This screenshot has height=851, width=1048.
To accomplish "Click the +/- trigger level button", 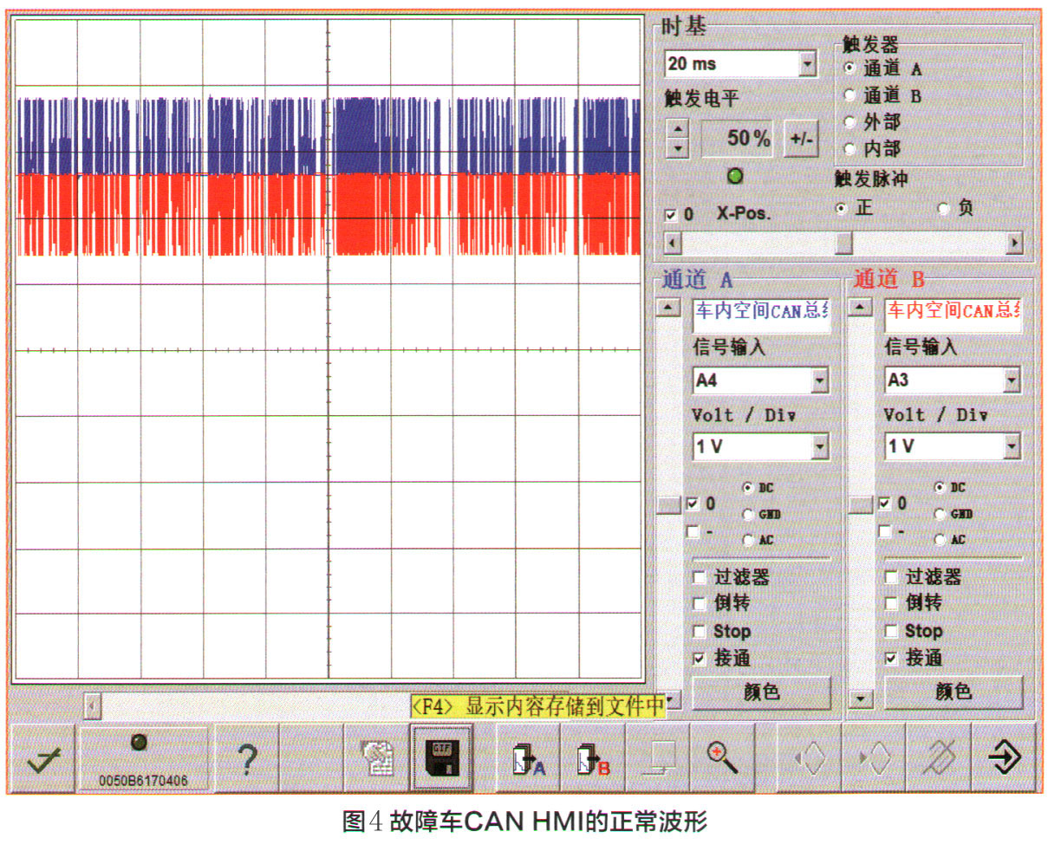I will point(801,139).
